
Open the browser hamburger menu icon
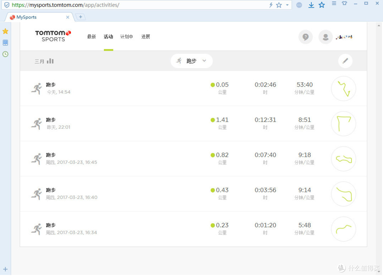click(334, 3)
